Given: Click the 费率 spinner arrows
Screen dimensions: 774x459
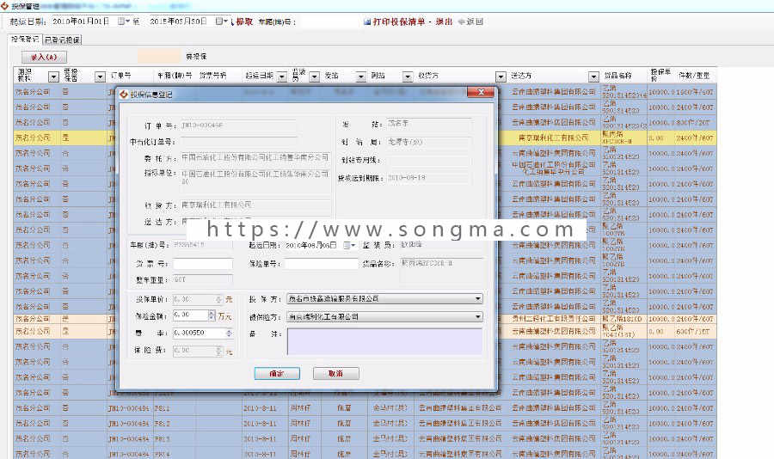Looking at the screenshot, I should (x=229, y=334).
